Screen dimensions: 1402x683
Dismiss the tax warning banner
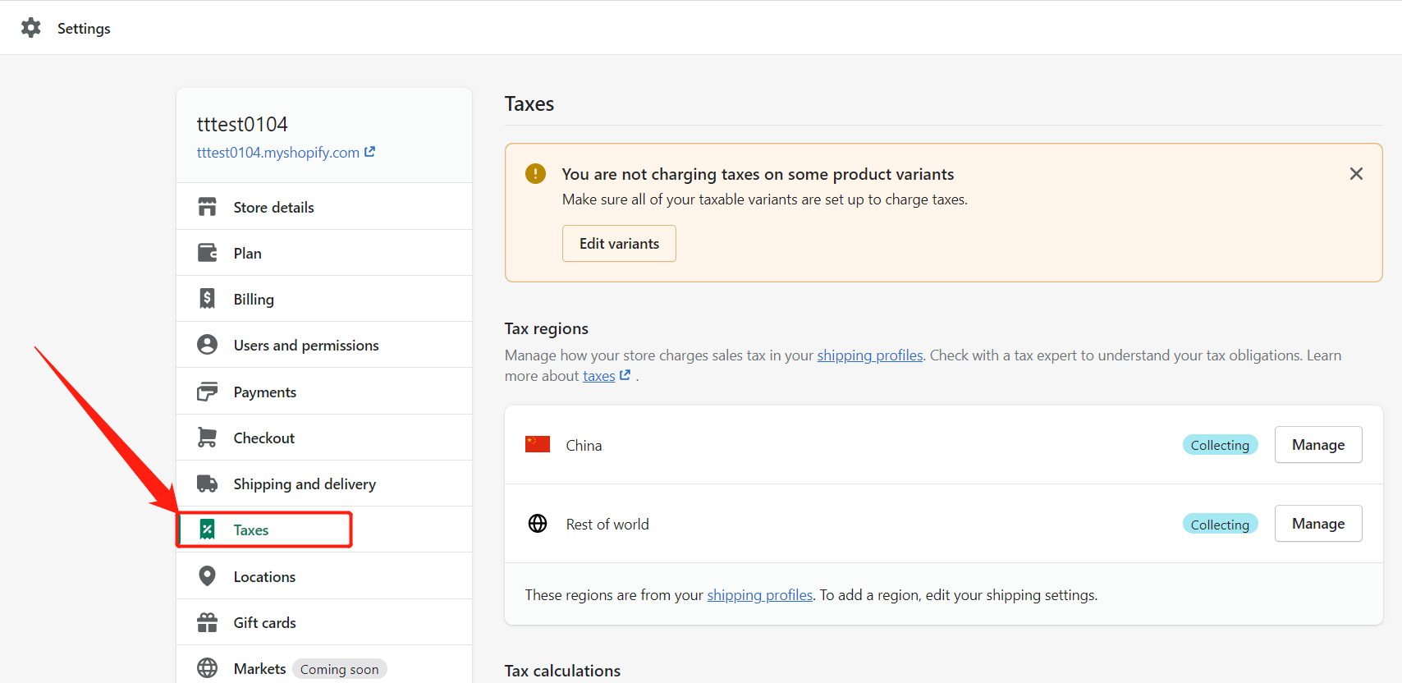[x=1356, y=174]
